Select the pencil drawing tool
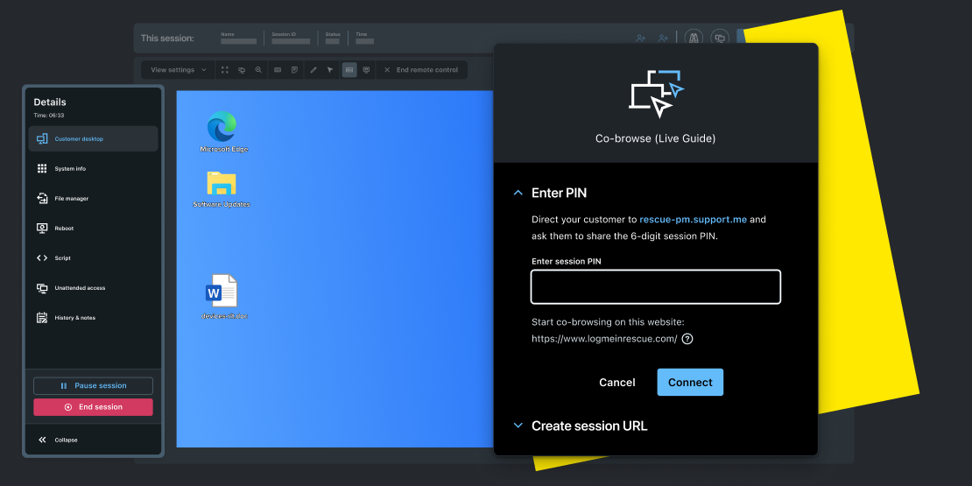The width and height of the screenshot is (972, 486). [x=313, y=70]
